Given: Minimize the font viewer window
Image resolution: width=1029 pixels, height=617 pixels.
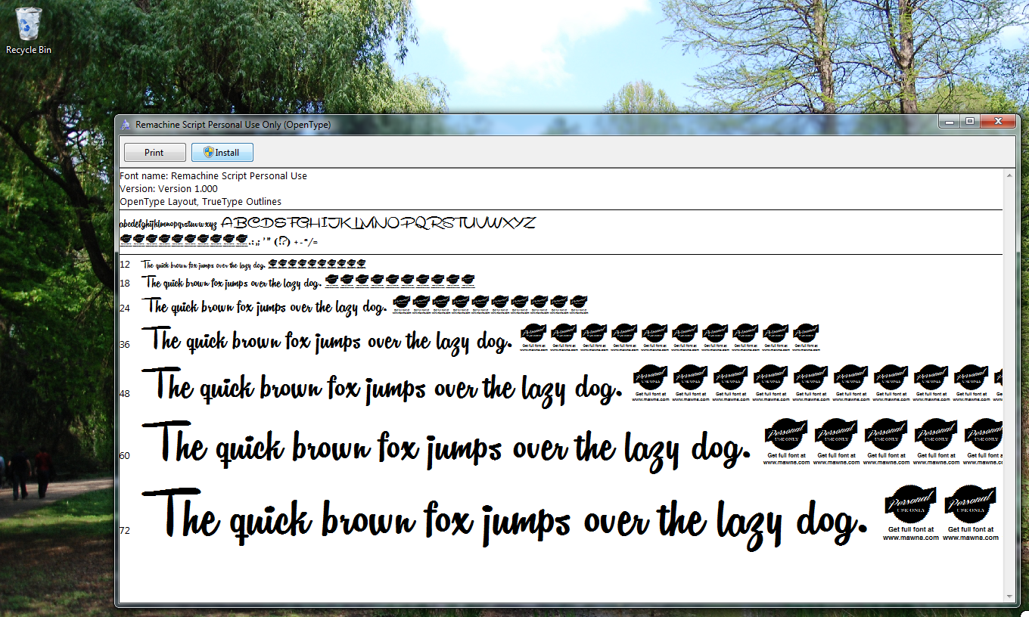Looking at the screenshot, I should tap(949, 121).
